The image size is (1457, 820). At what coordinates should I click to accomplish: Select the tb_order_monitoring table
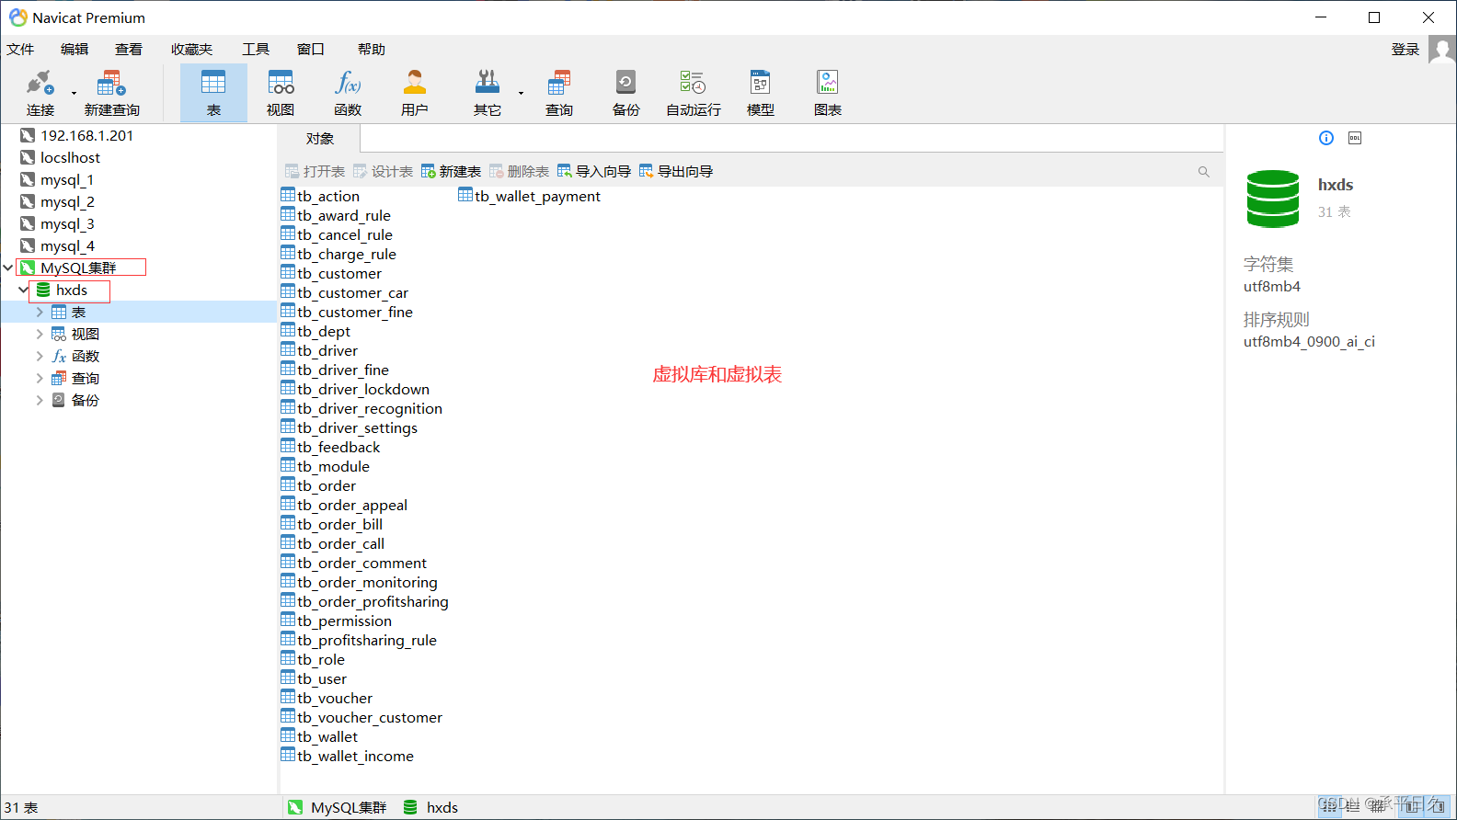point(360,582)
